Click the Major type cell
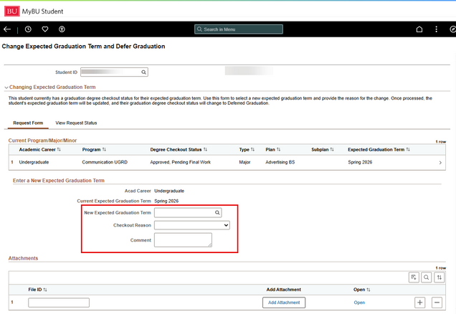 click(244, 162)
